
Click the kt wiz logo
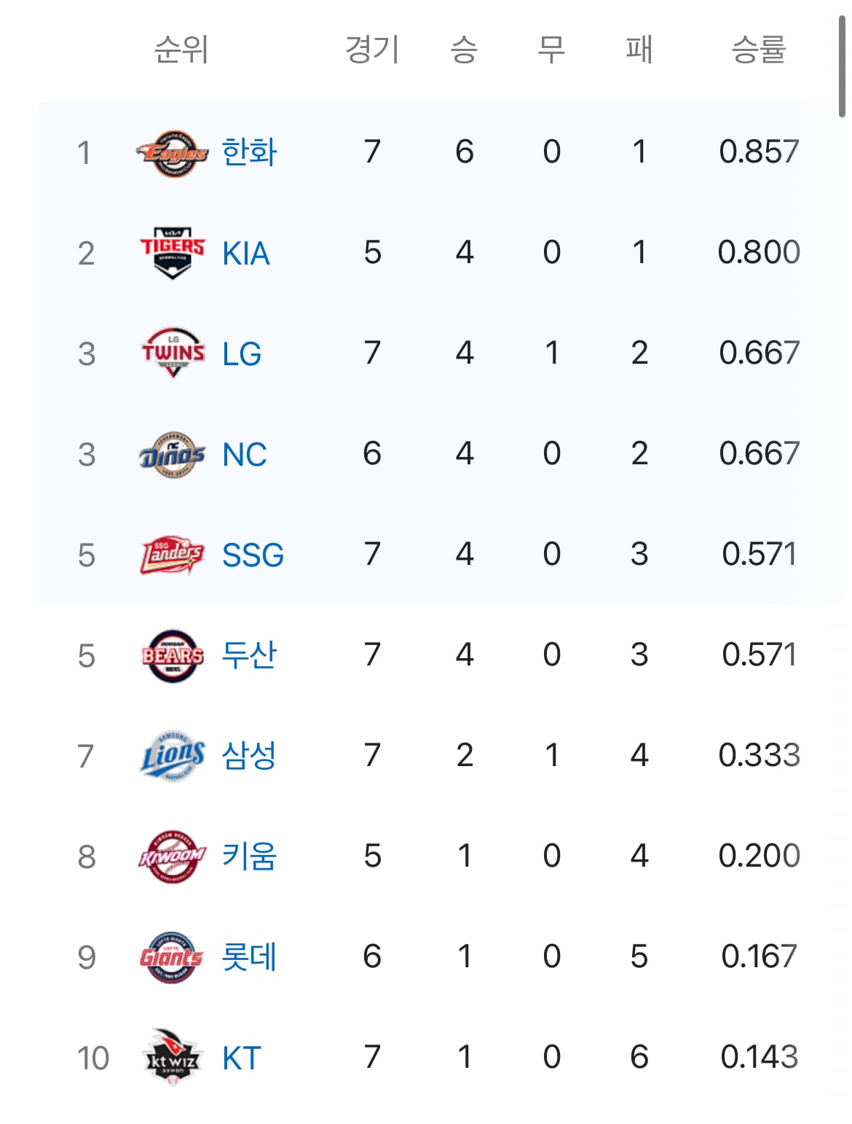pos(173,1058)
